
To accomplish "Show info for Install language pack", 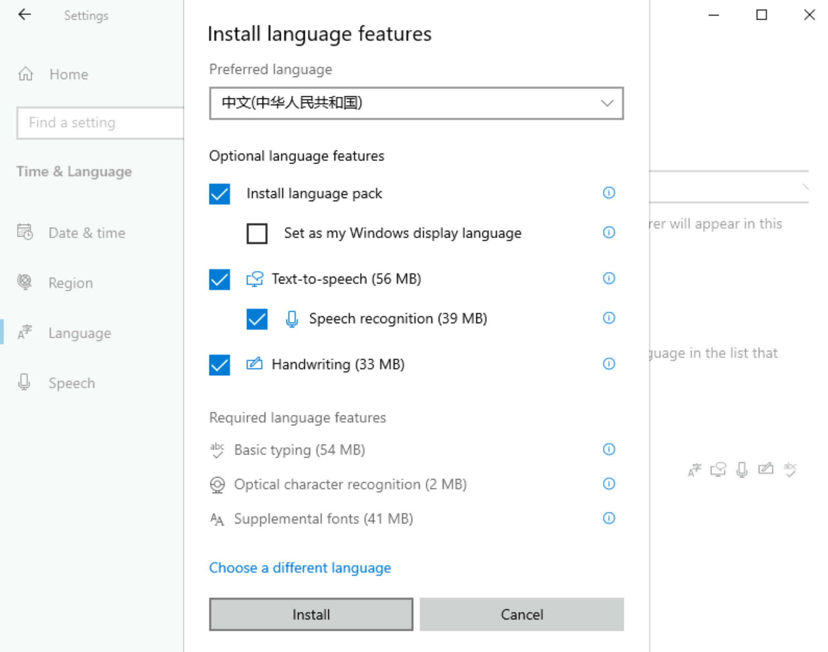I will pyautogui.click(x=609, y=193).
